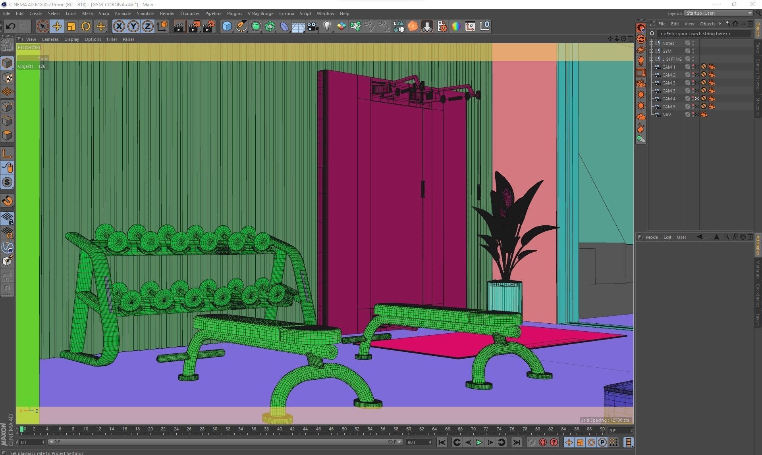Viewport: 762px width, 455px height.
Task: Toggle the Y axis lock
Action: point(133,27)
